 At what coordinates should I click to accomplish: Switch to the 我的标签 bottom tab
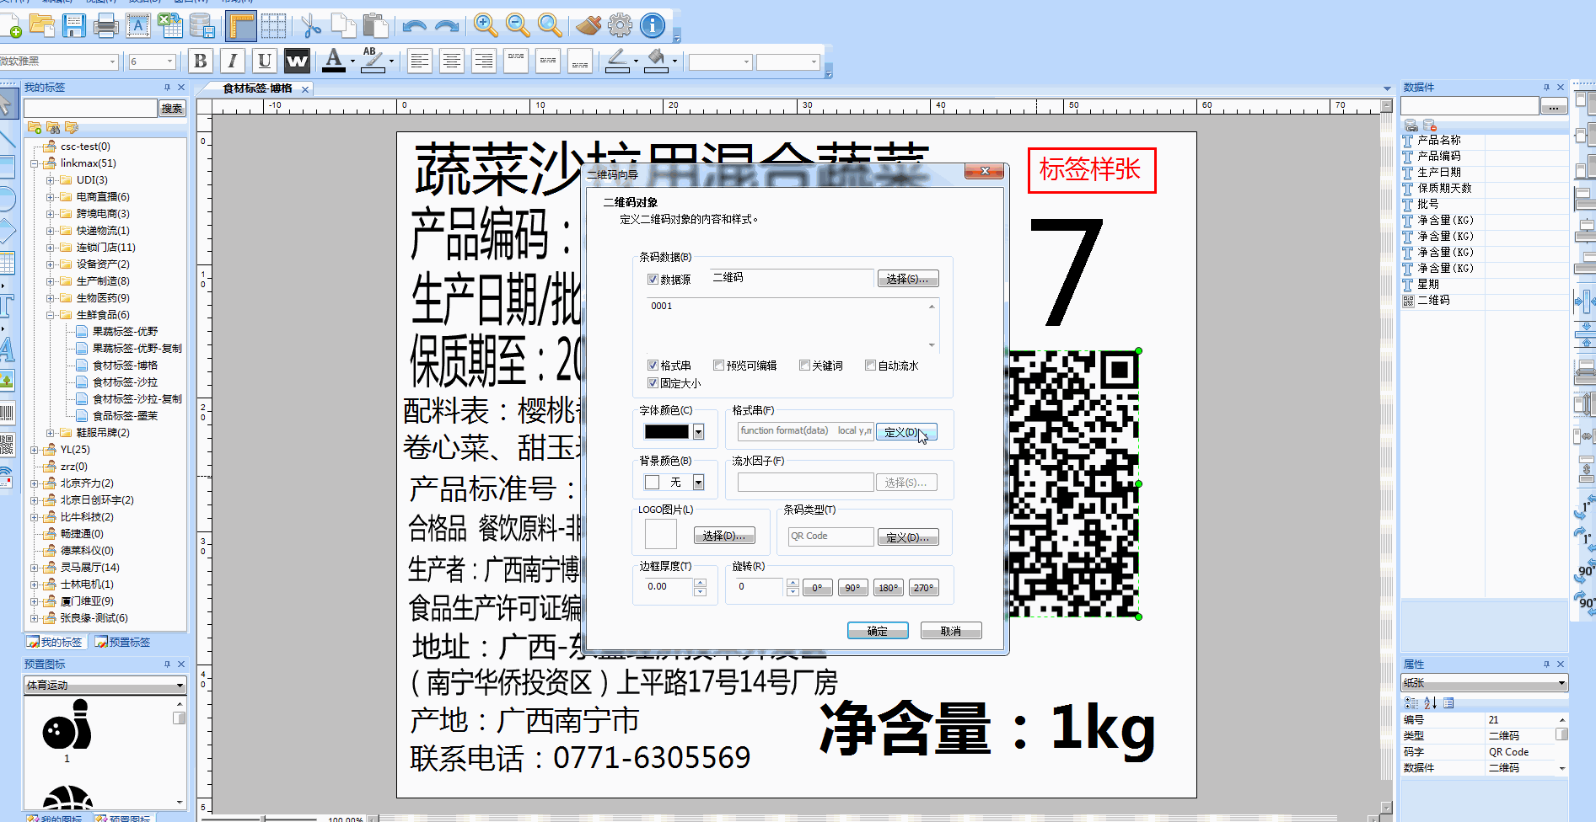[x=56, y=642]
